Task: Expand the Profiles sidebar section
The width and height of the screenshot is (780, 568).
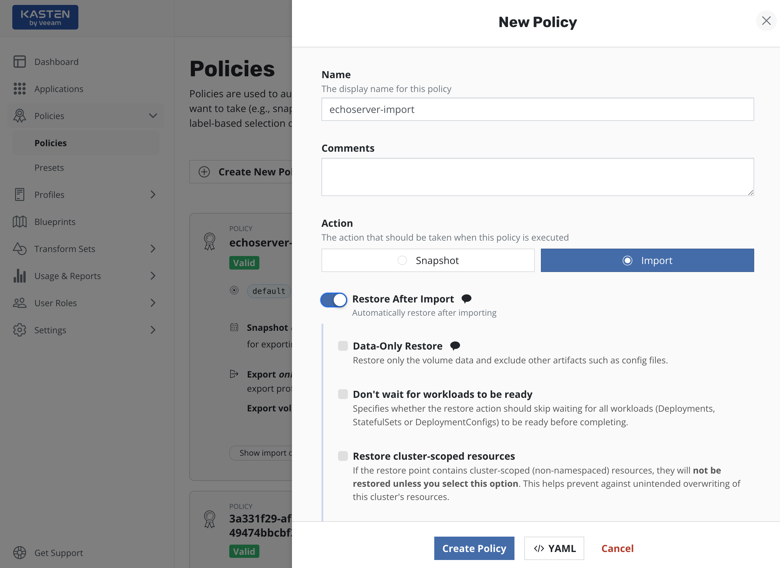Action: [153, 194]
